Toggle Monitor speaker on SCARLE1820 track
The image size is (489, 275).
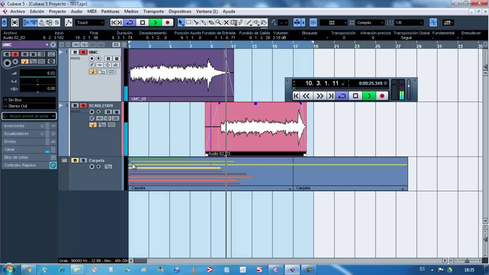[99, 112]
